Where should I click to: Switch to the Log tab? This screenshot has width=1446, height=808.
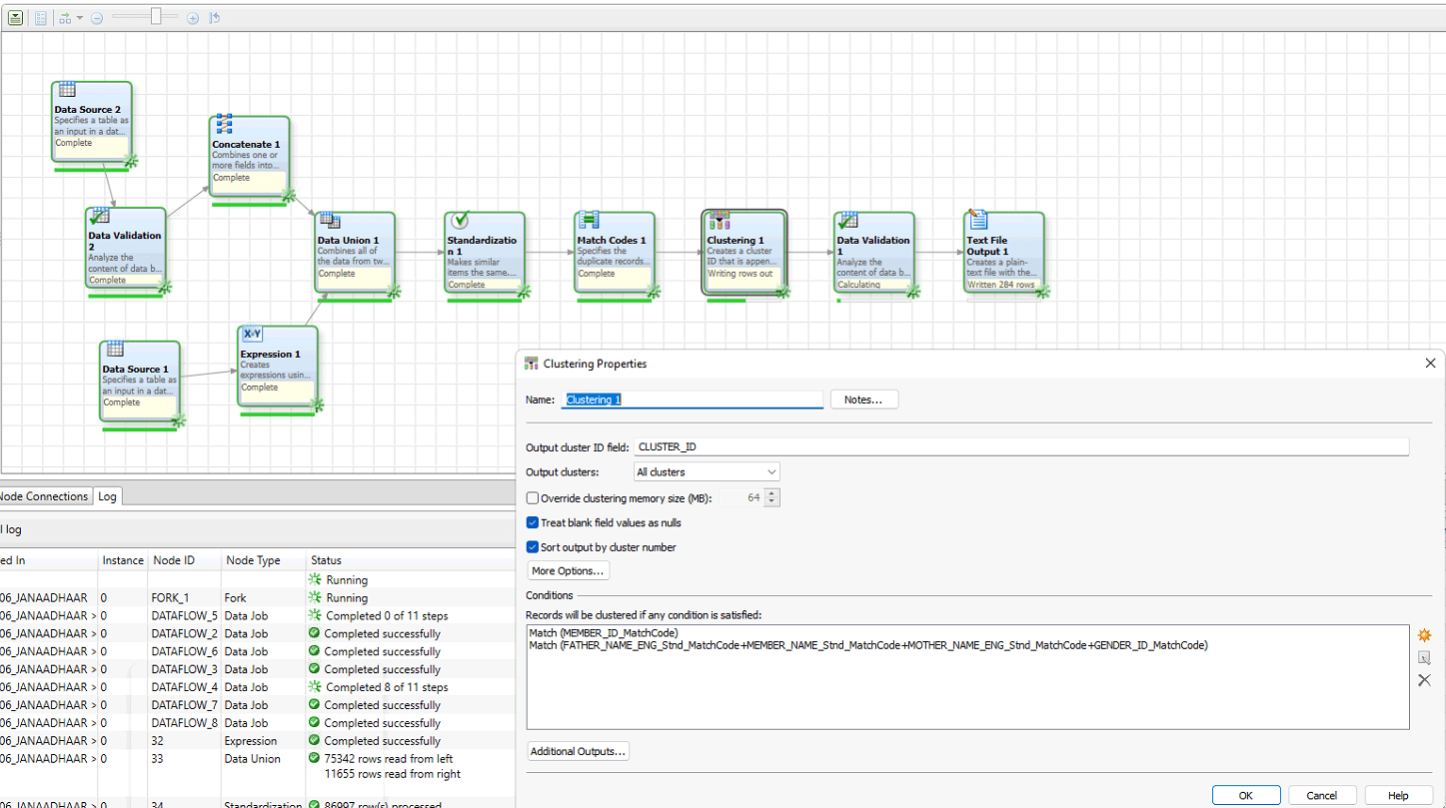tap(107, 495)
